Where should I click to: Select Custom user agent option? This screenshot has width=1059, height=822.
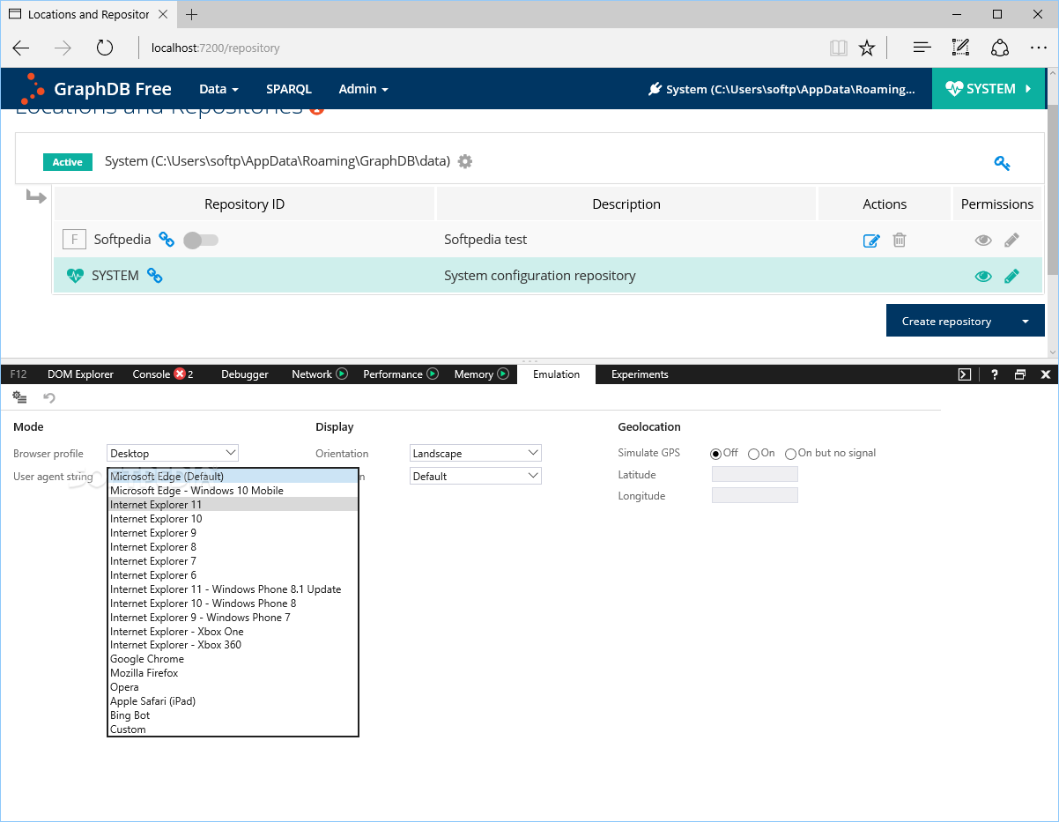233,729
